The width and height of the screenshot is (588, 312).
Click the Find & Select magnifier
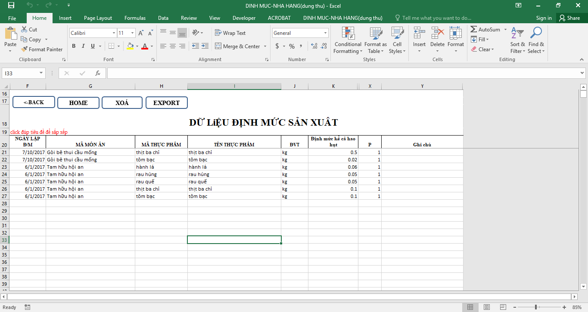536,41
